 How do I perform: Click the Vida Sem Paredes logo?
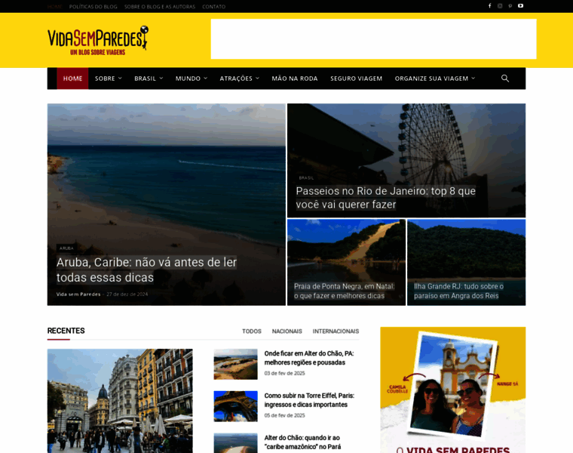[98, 40]
